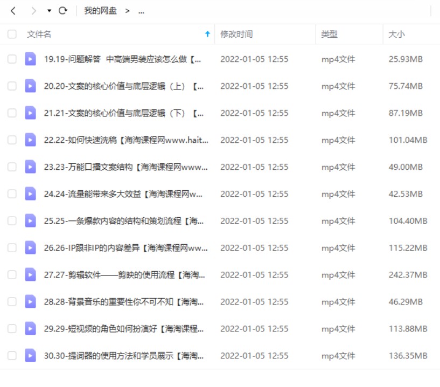Open file 26.26-IP跟非IP的内容差异
The height and width of the screenshot is (387, 440).
tap(125, 248)
